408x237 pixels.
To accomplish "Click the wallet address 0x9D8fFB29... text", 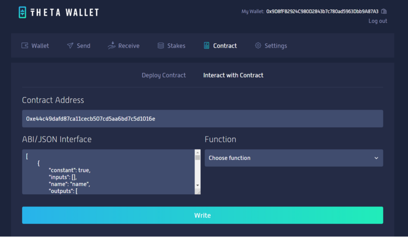I will (x=322, y=12).
